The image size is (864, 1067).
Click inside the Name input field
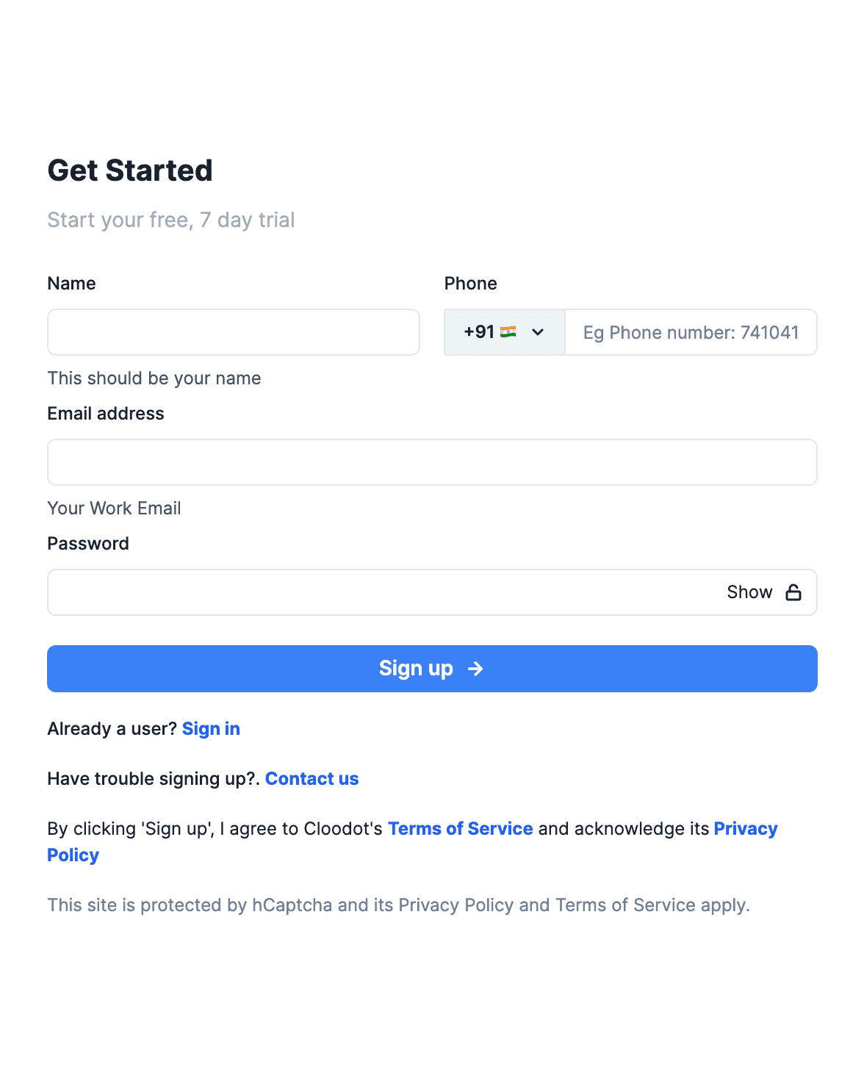tap(233, 332)
